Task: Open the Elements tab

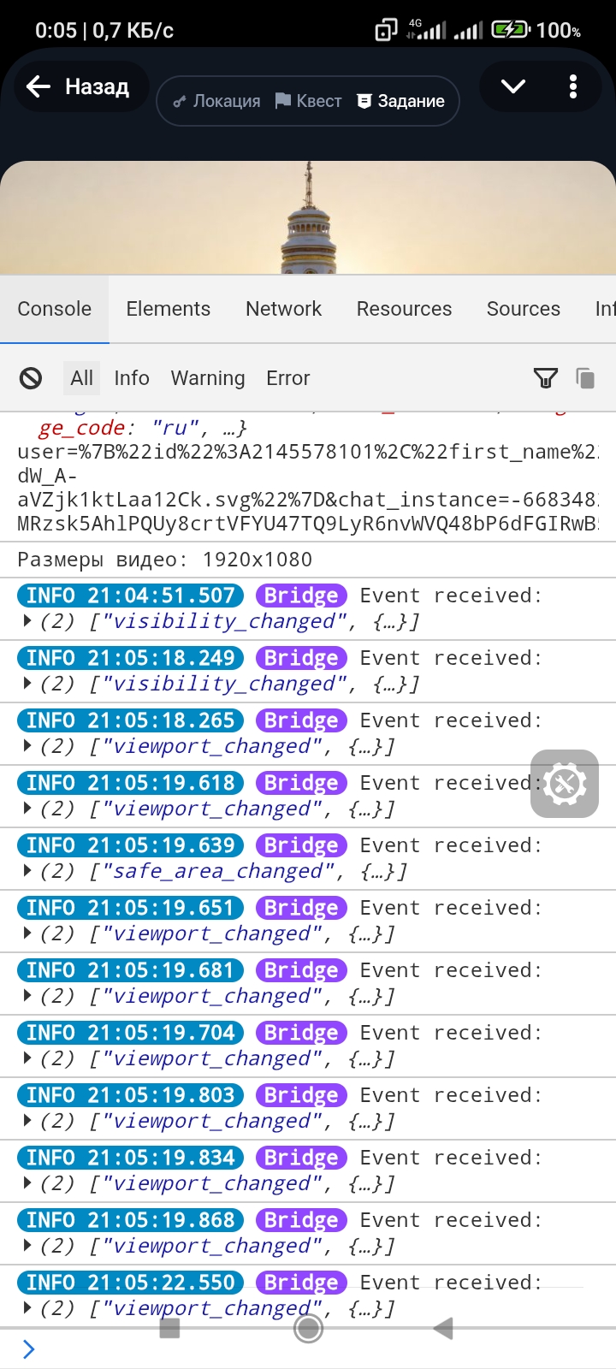Action: (168, 309)
